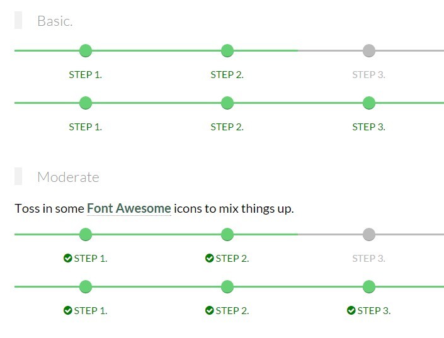Click the green Step 3 dot in the second Basic tracker
The width and height of the screenshot is (444, 338).
[x=369, y=103]
